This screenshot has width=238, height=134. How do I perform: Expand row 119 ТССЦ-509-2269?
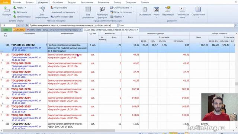coord(3,77)
